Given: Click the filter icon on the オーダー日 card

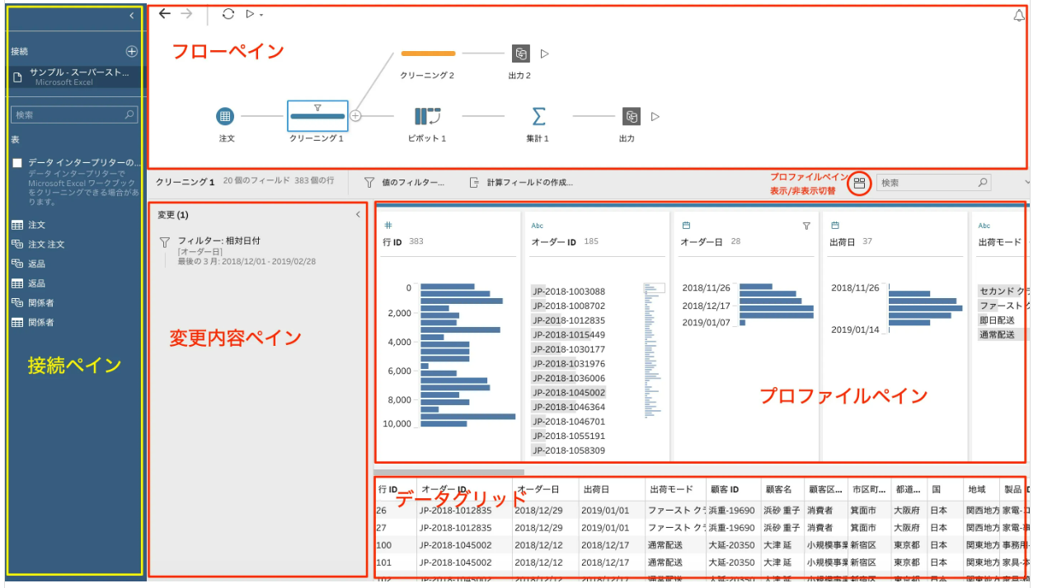Looking at the screenshot, I should coord(806,226).
